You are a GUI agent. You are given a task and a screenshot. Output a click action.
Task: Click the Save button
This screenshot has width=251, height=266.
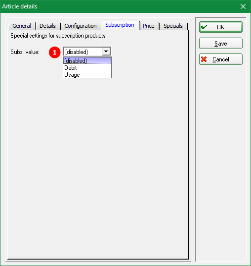[221, 44]
